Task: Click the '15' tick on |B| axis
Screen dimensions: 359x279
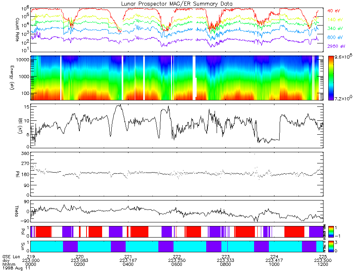Action: [27, 107]
